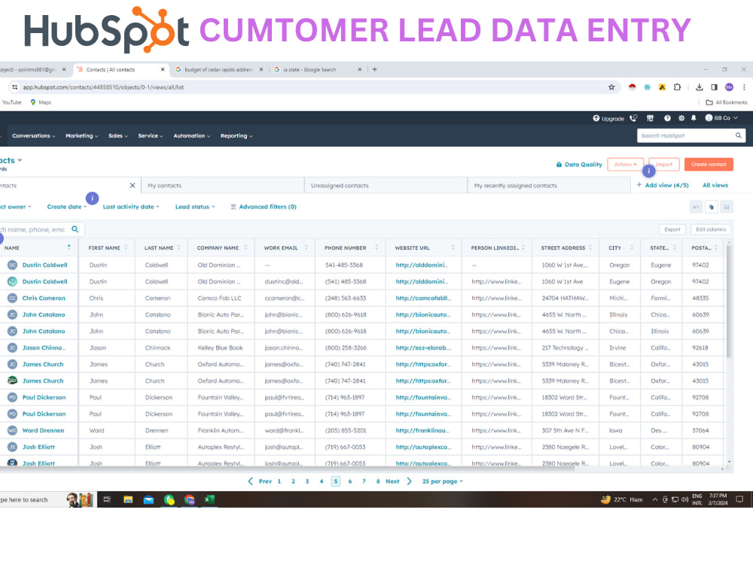This screenshot has width=753, height=564.
Task: Open HubSpot help question mark icon
Action: [x=667, y=118]
